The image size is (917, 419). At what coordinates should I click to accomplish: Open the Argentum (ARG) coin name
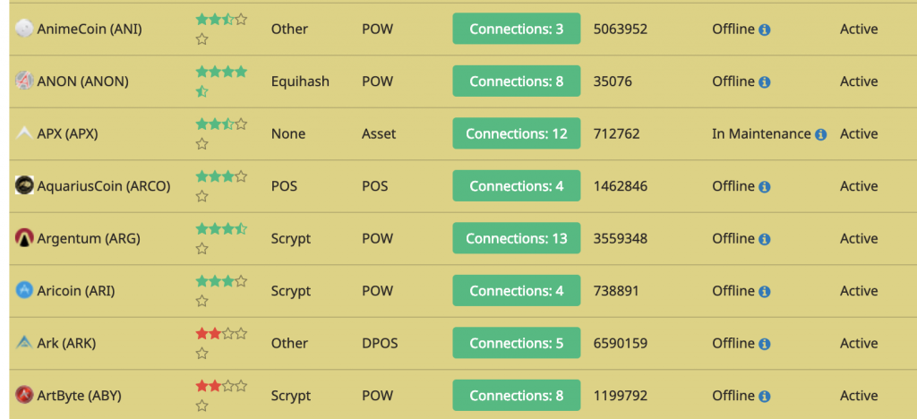[x=89, y=238]
